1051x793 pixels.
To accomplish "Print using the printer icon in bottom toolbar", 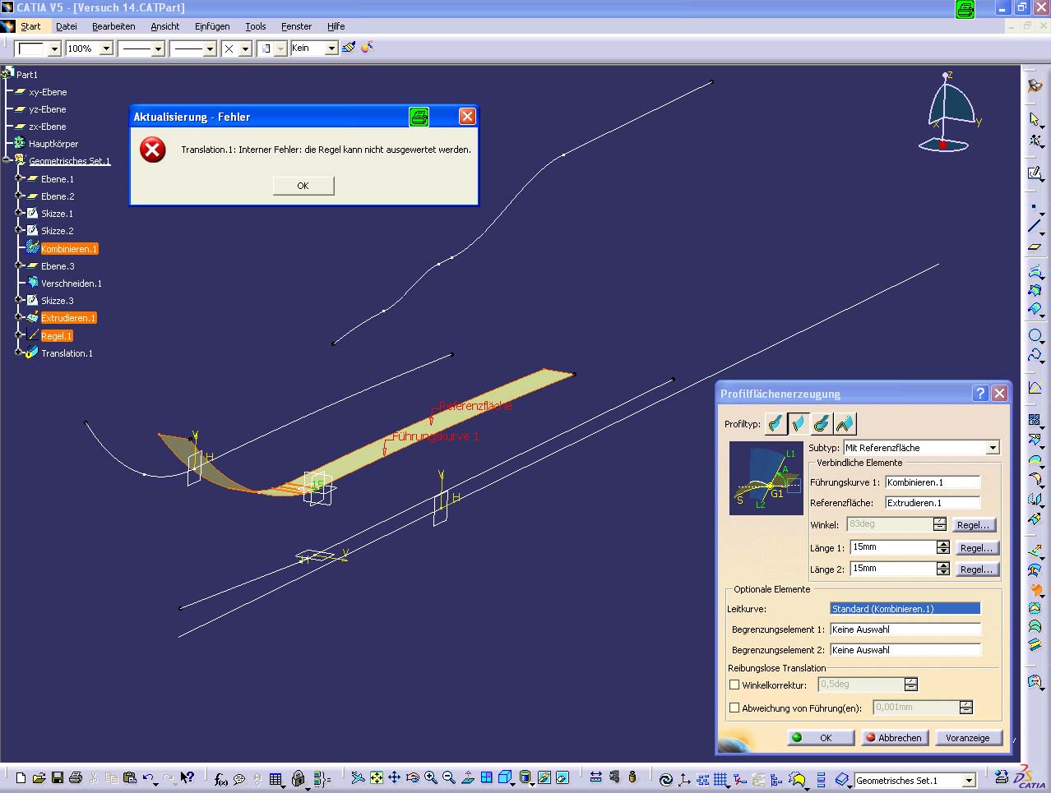I will (76, 777).
